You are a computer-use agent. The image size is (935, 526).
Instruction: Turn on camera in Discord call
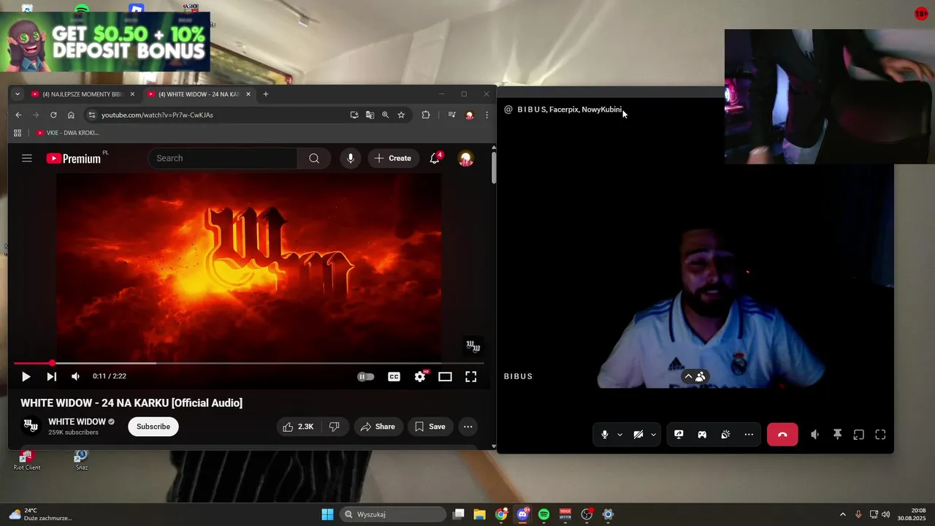point(638,435)
